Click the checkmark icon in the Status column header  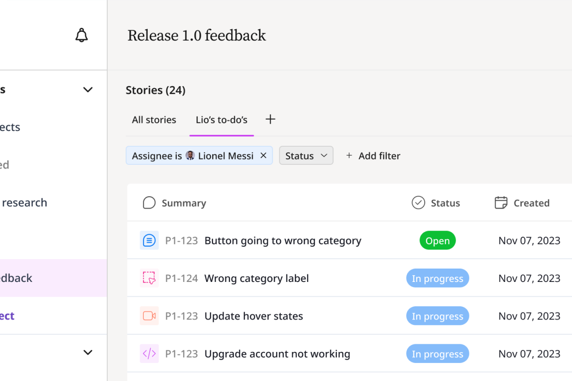pos(418,202)
